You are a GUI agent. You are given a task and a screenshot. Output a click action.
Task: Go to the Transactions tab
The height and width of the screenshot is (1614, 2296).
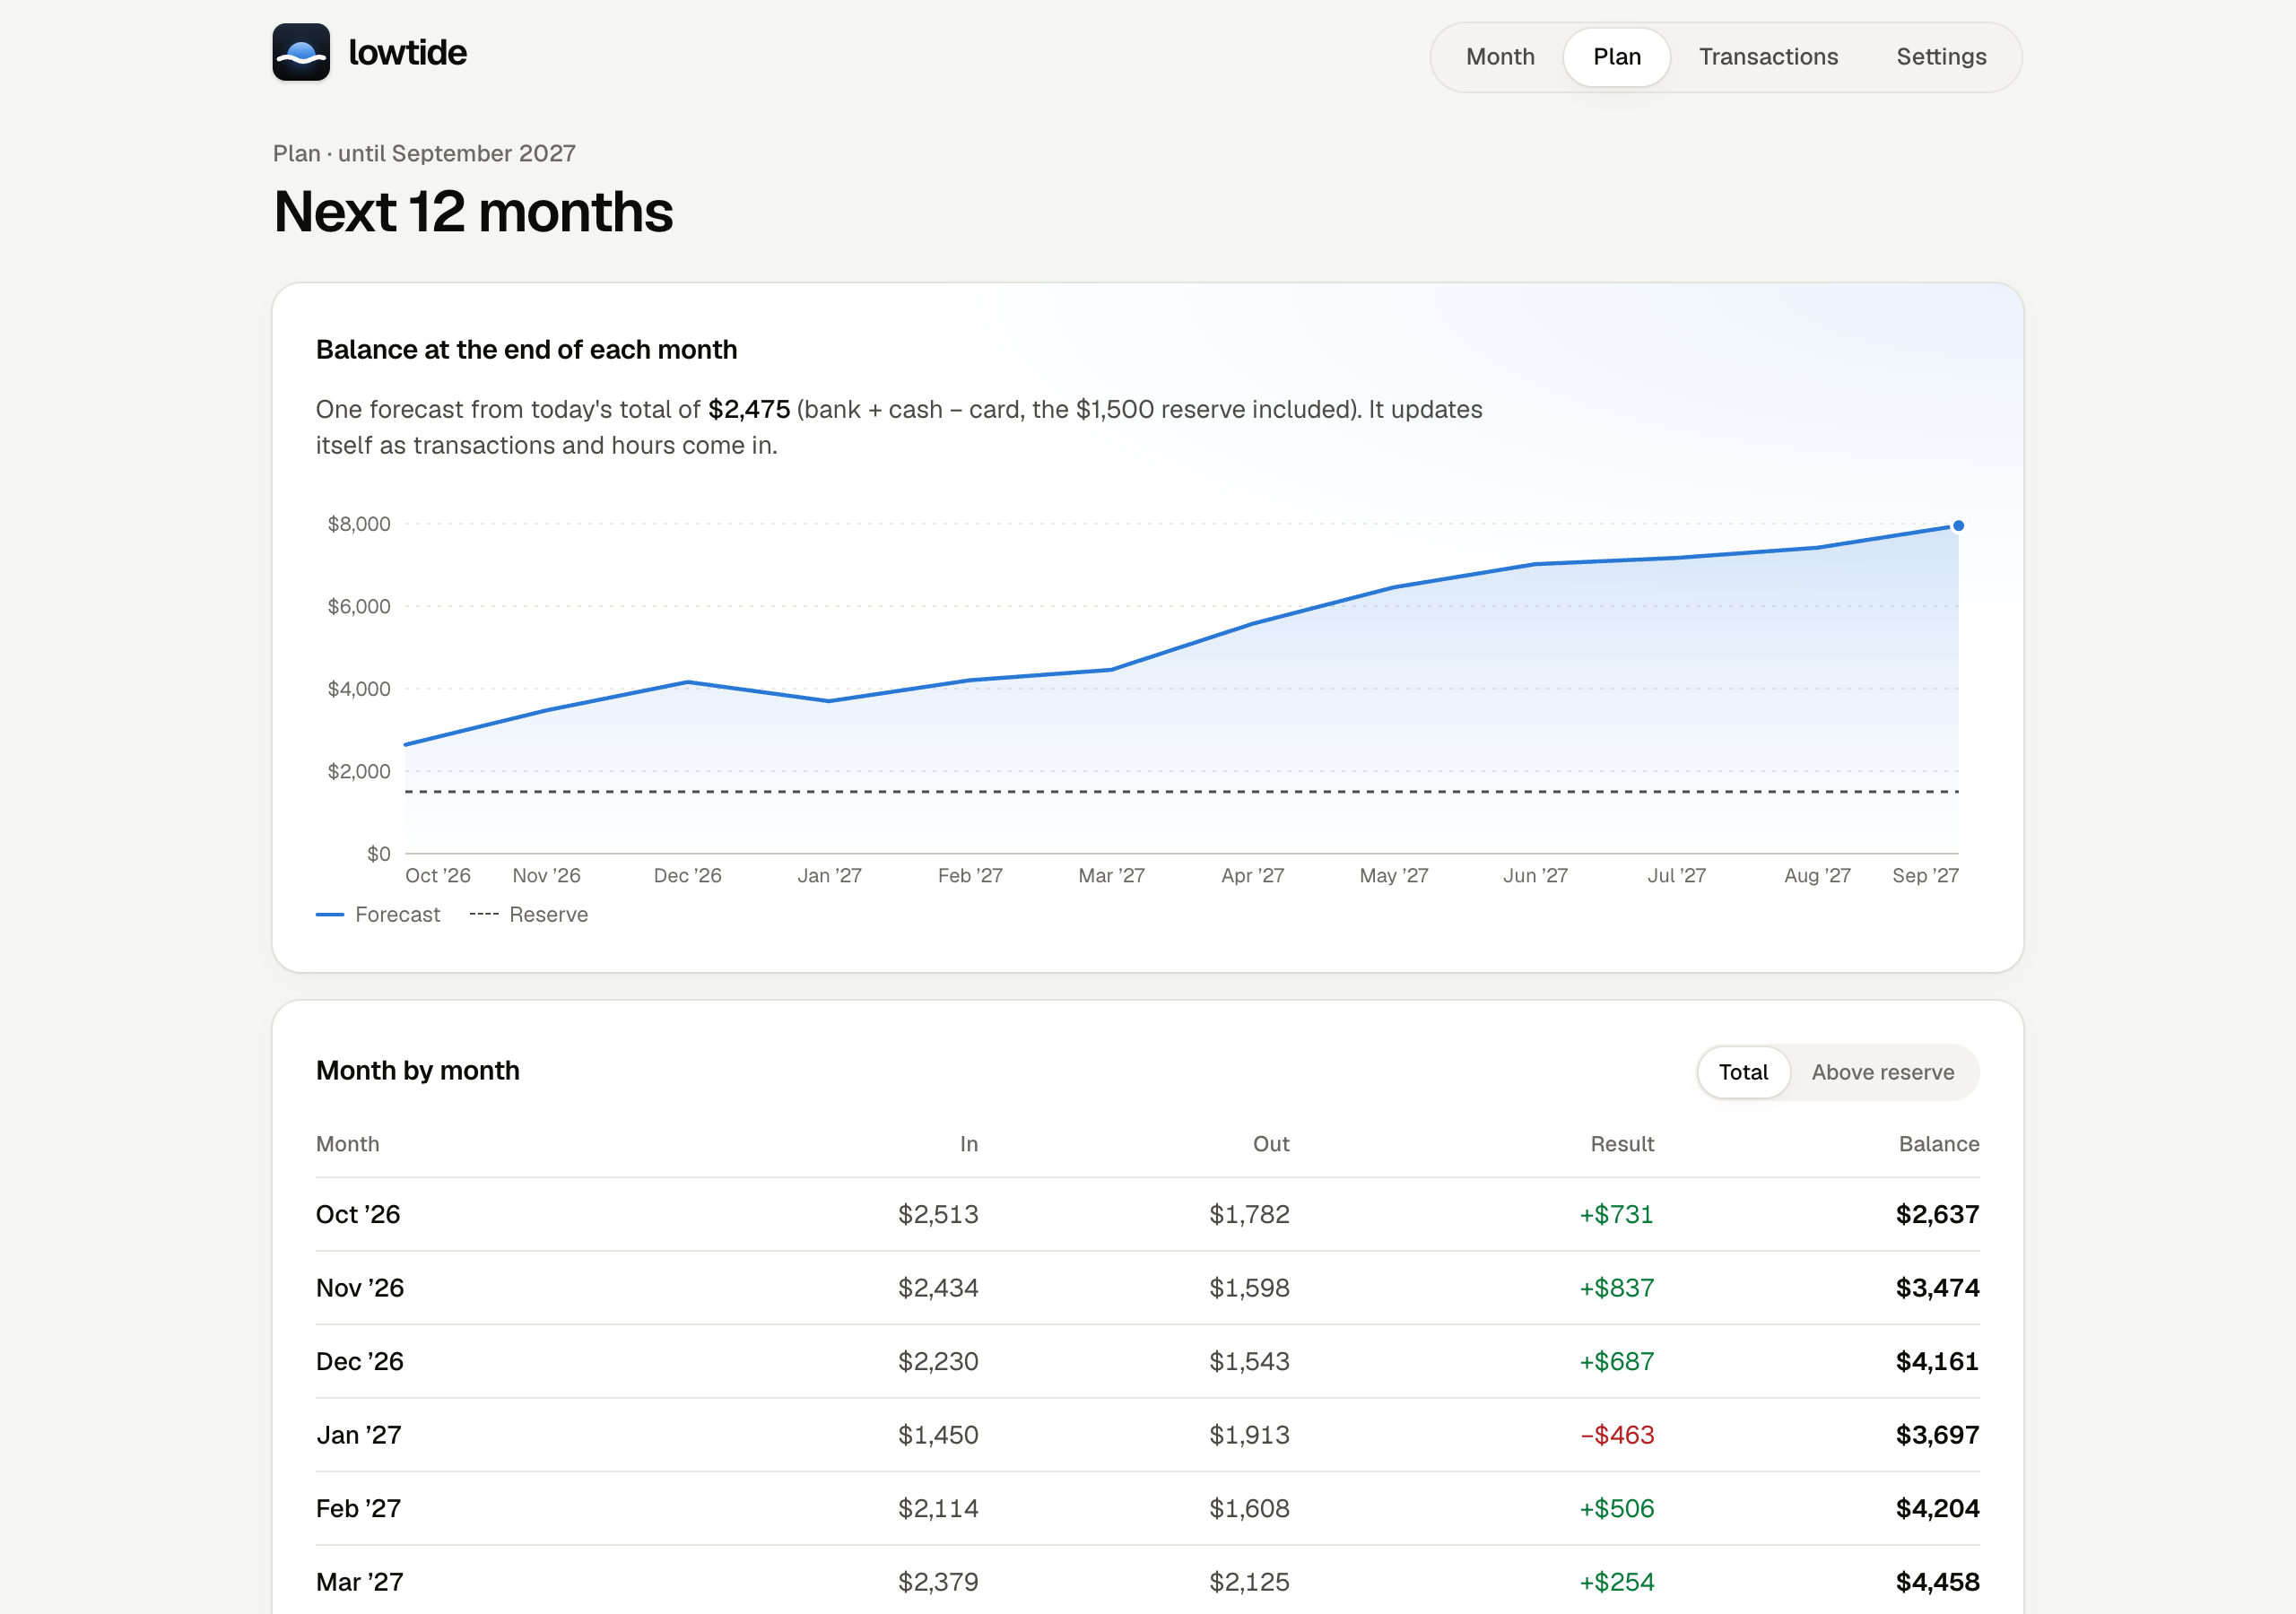(x=1768, y=57)
